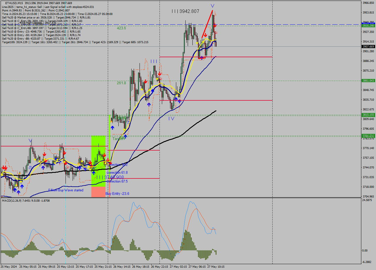
Task: Click the '27 May 10:15' time axis label
Action: pos(216,267)
